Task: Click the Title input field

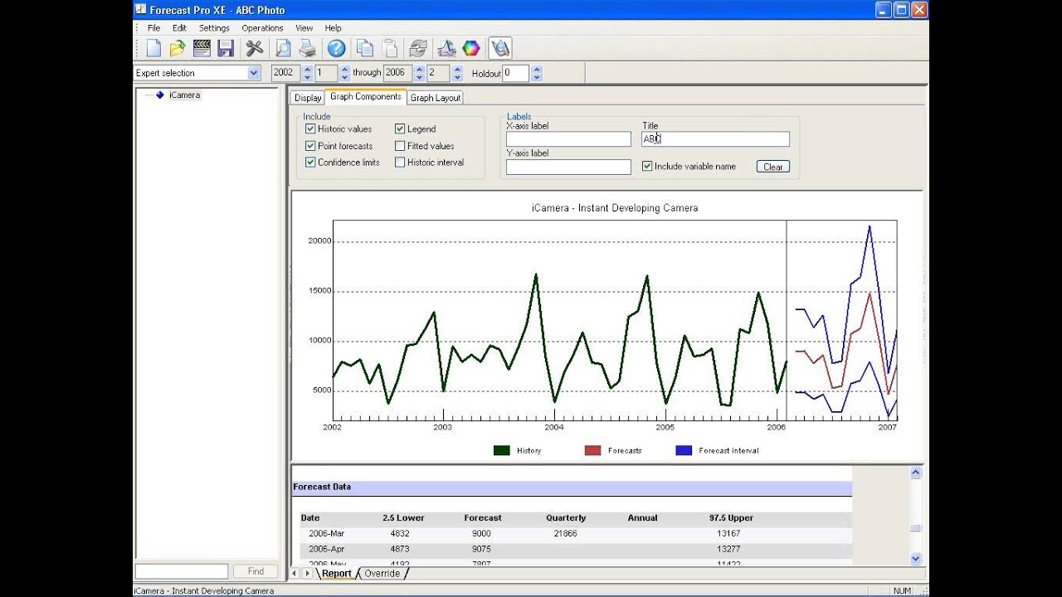Action: (716, 139)
